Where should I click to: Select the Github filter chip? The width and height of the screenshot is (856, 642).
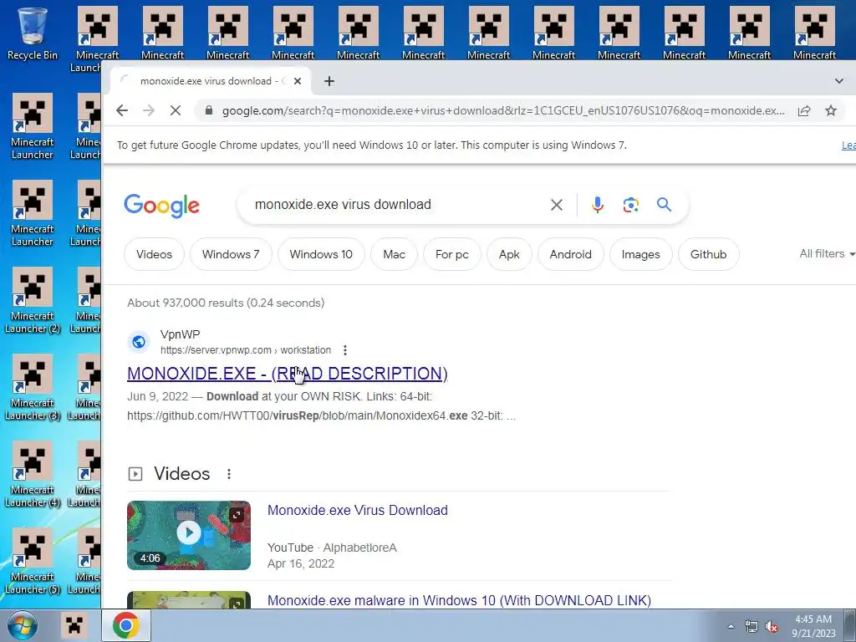708,254
